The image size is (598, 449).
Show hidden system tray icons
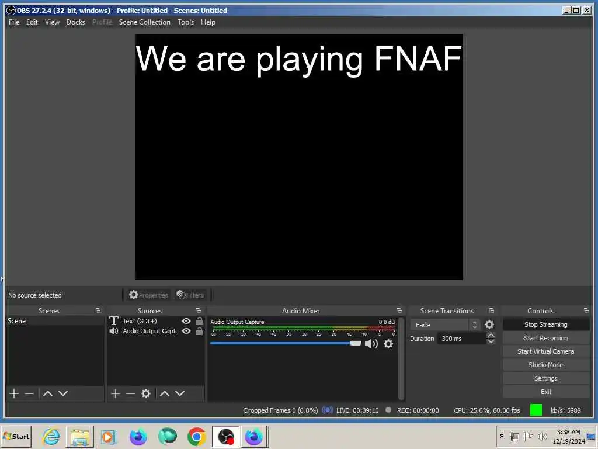502,436
